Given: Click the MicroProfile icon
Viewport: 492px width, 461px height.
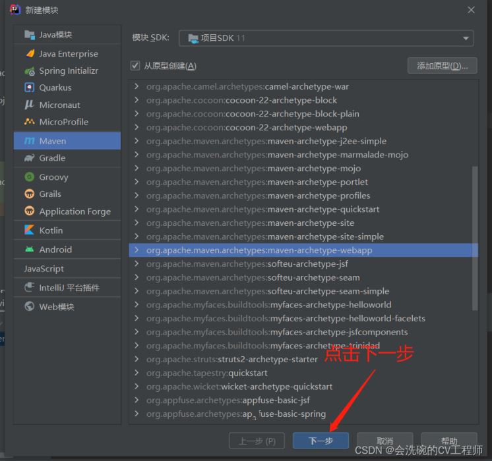Looking at the screenshot, I should (x=29, y=122).
